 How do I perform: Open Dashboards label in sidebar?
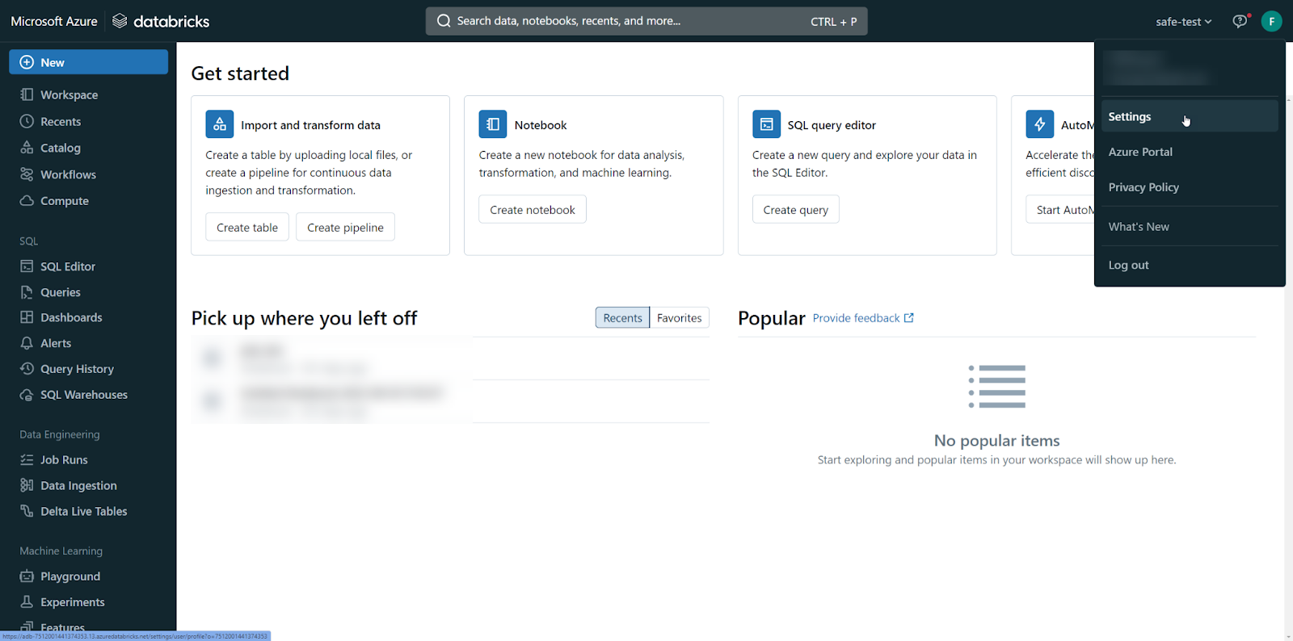[72, 318]
